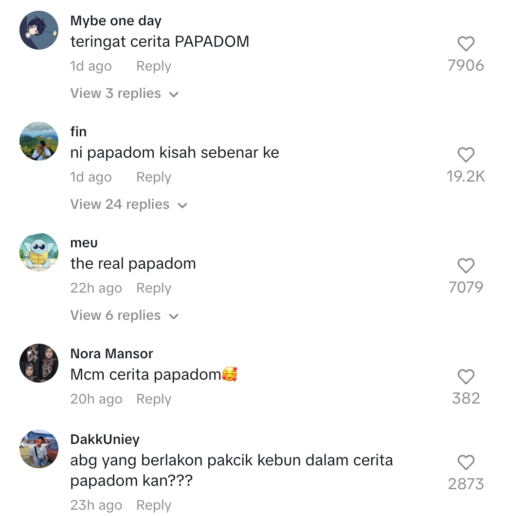Reply to meu's the real papadom comment

click(x=154, y=288)
